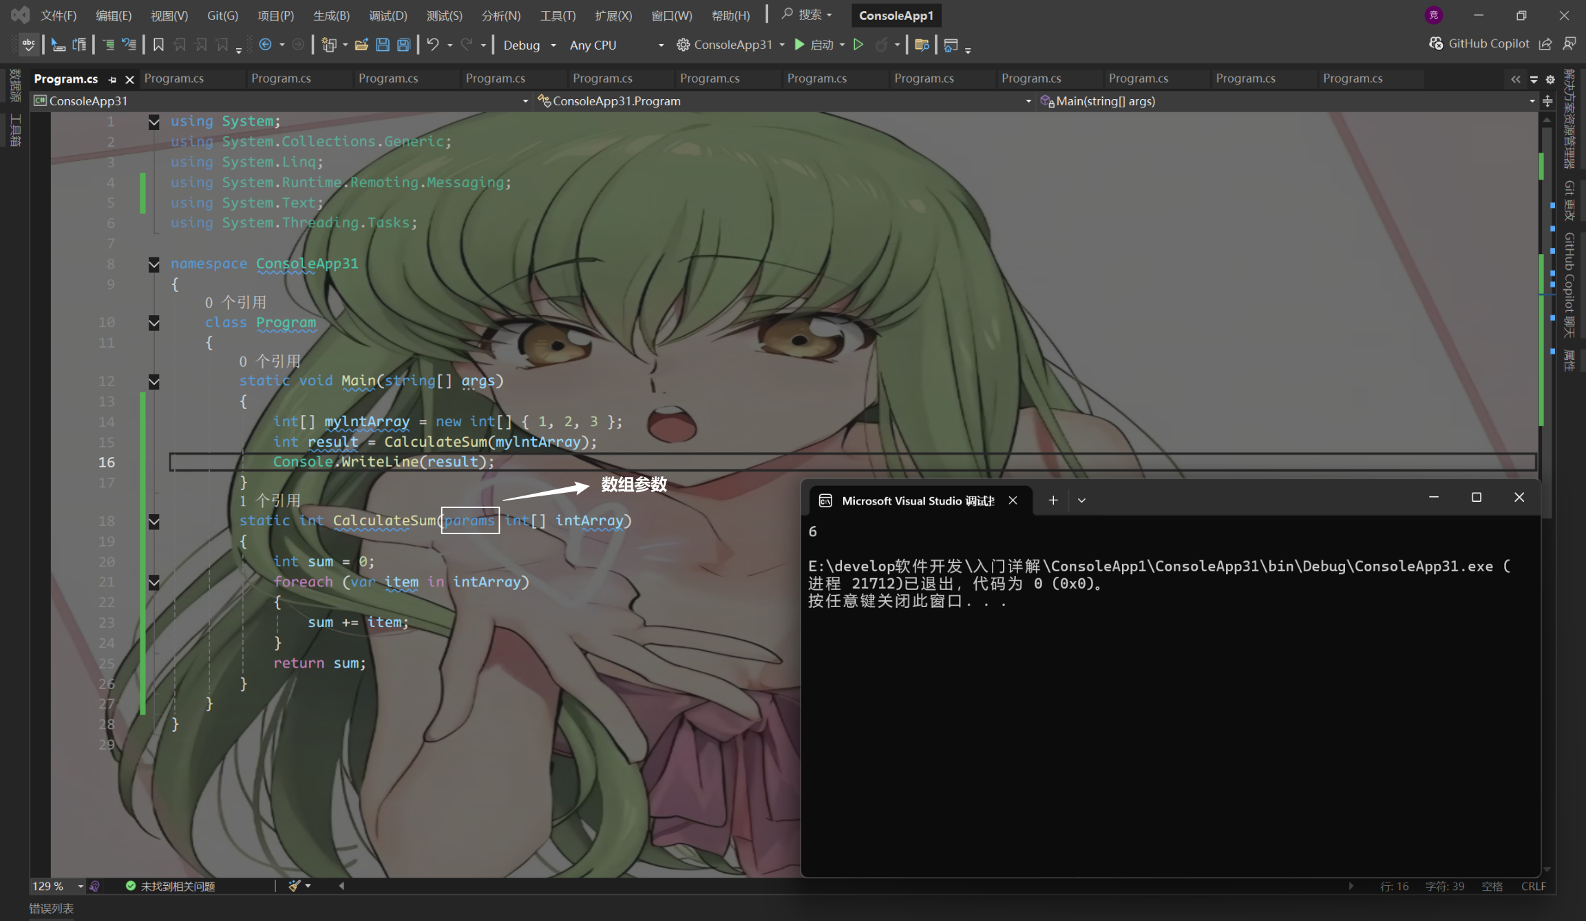Viewport: 1586px width, 921px height.
Task: Collapse the CalculateSum method block
Action: 154,522
